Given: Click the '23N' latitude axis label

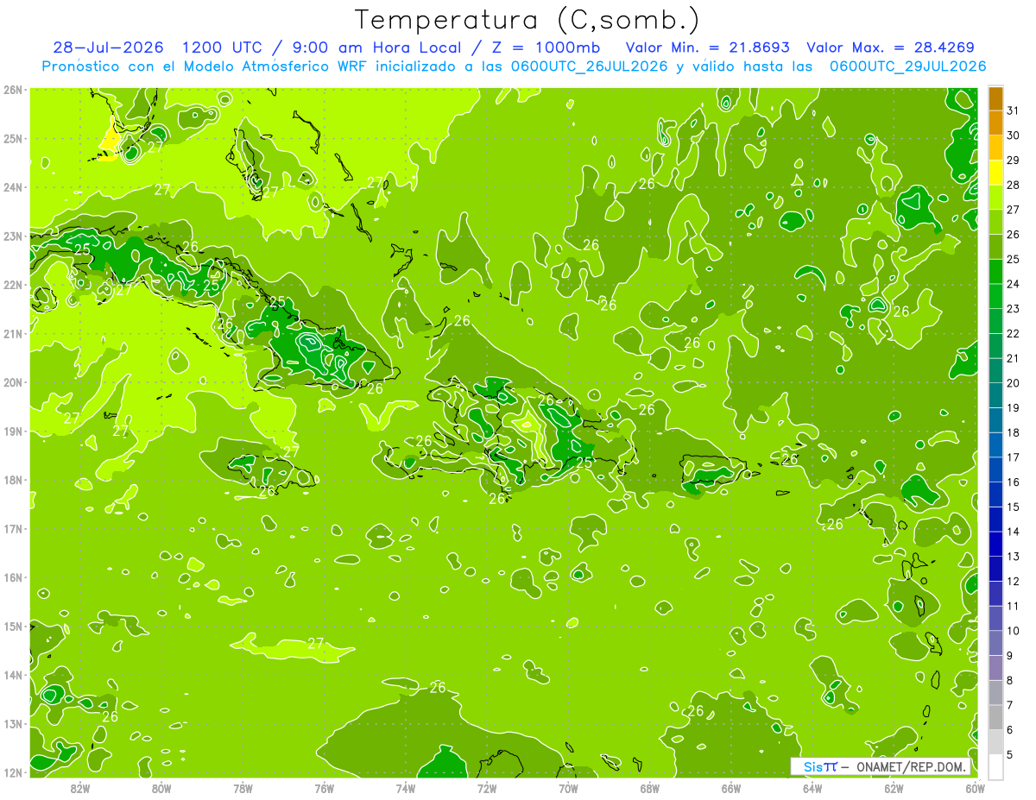Looking at the screenshot, I should (14, 236).
